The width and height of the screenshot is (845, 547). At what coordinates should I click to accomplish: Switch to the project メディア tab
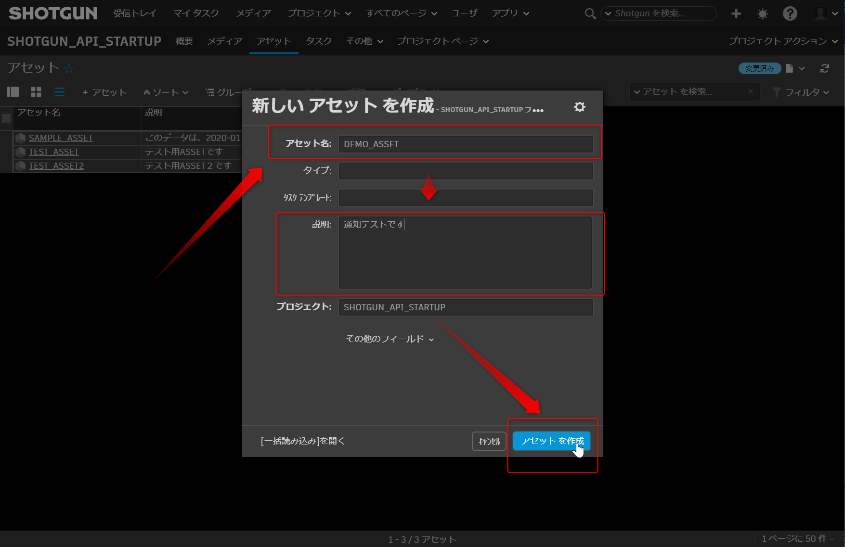tap(225, 41)
